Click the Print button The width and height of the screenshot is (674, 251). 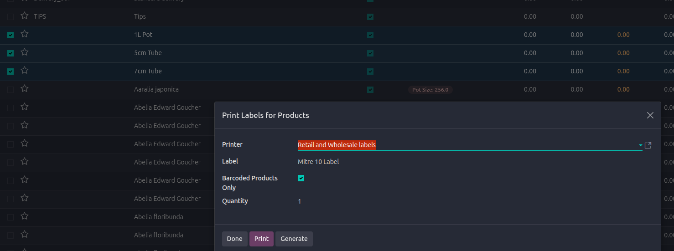point(261,239)
